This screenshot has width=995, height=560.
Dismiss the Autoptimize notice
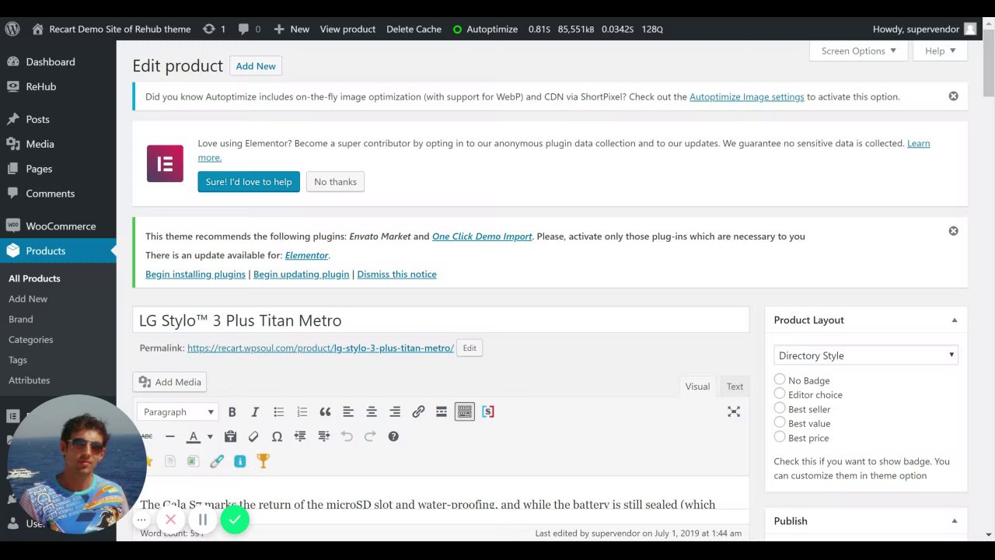[953, 96]
